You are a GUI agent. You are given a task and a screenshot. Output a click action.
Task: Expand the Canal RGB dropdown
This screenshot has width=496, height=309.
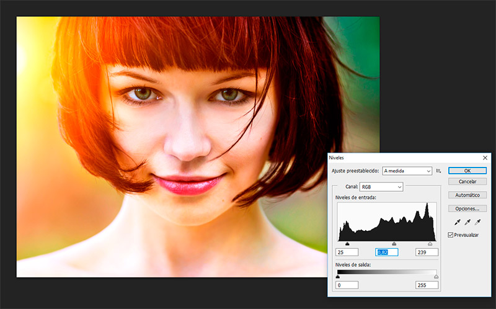pos(382,186)
